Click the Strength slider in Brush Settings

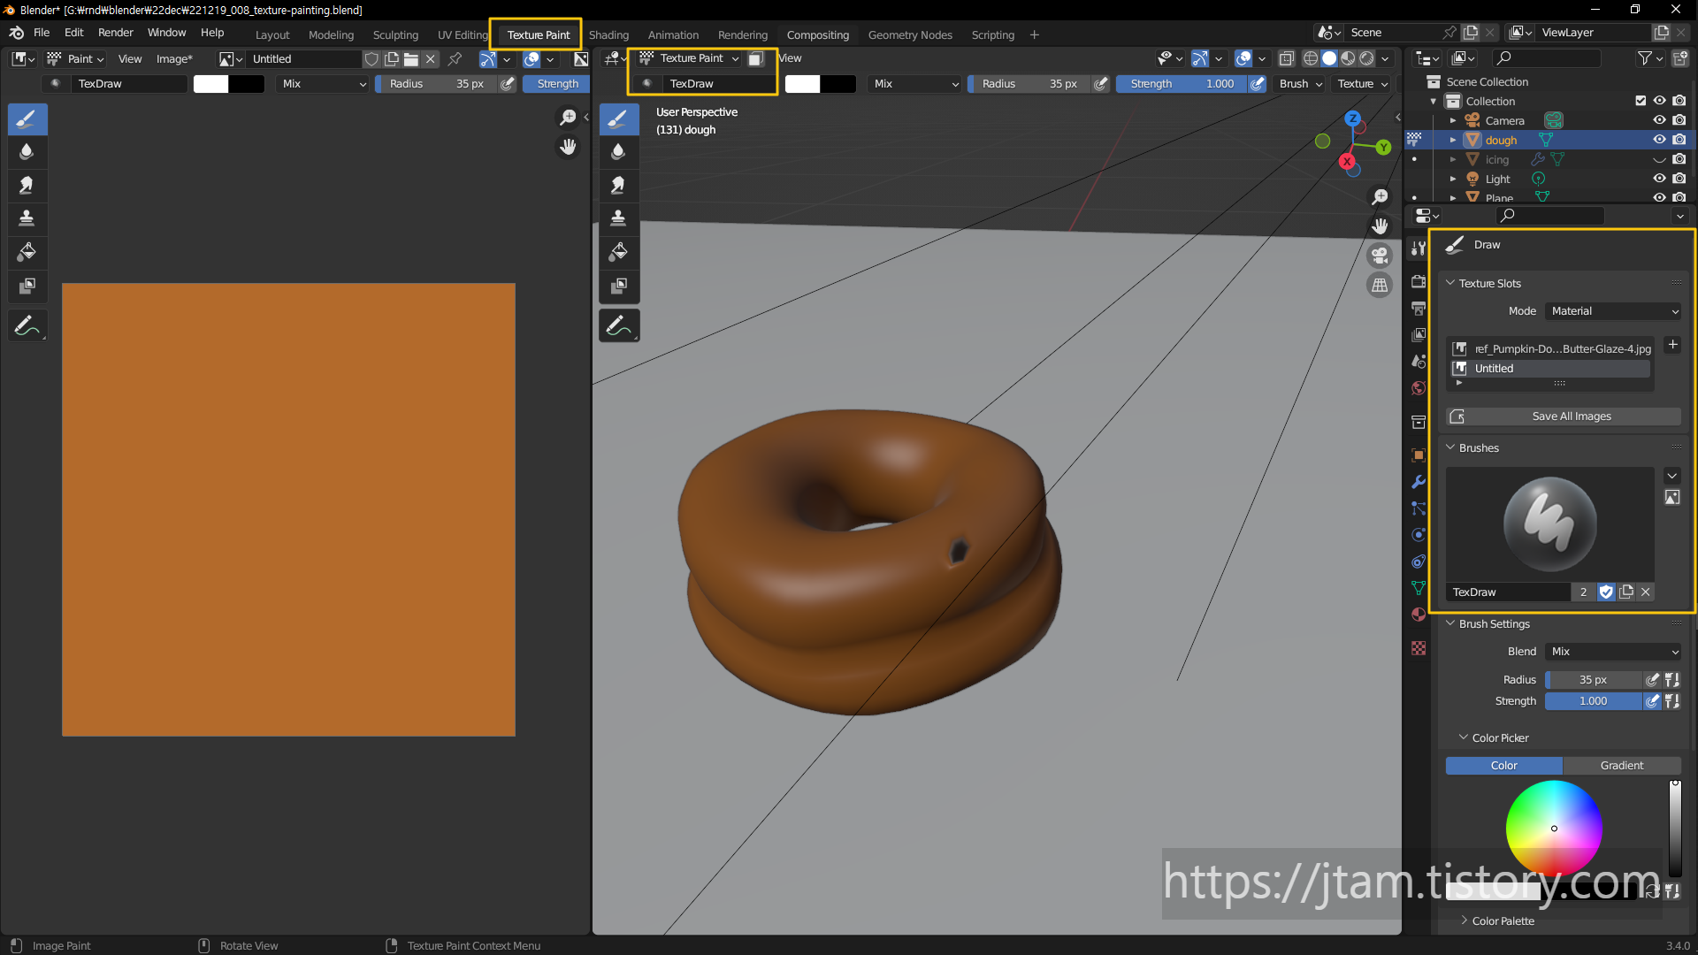[1593, 701]
